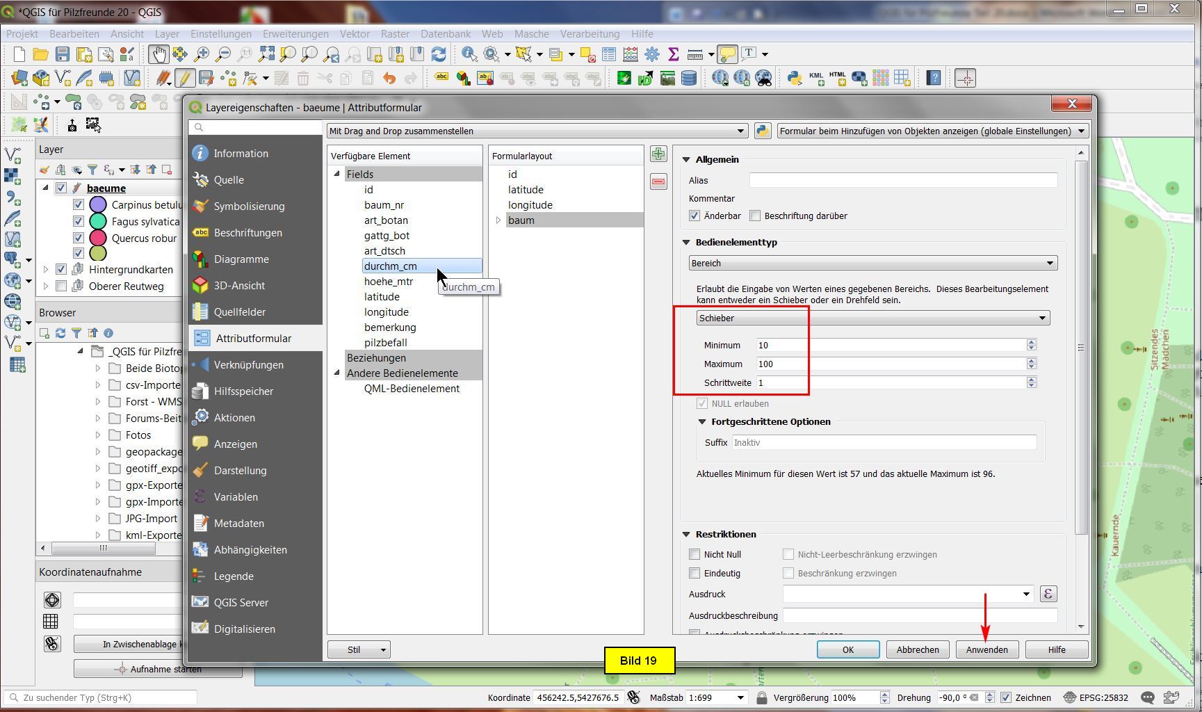Click the Python form code button
The height and width of the screenshot is (712, 1202).
(x=763, y=131)
